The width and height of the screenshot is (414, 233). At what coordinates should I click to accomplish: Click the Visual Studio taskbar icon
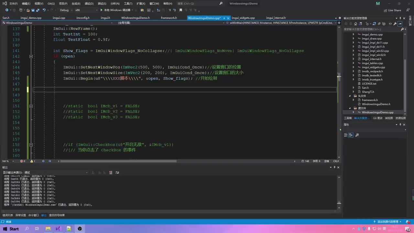click(x=58, y=228)
